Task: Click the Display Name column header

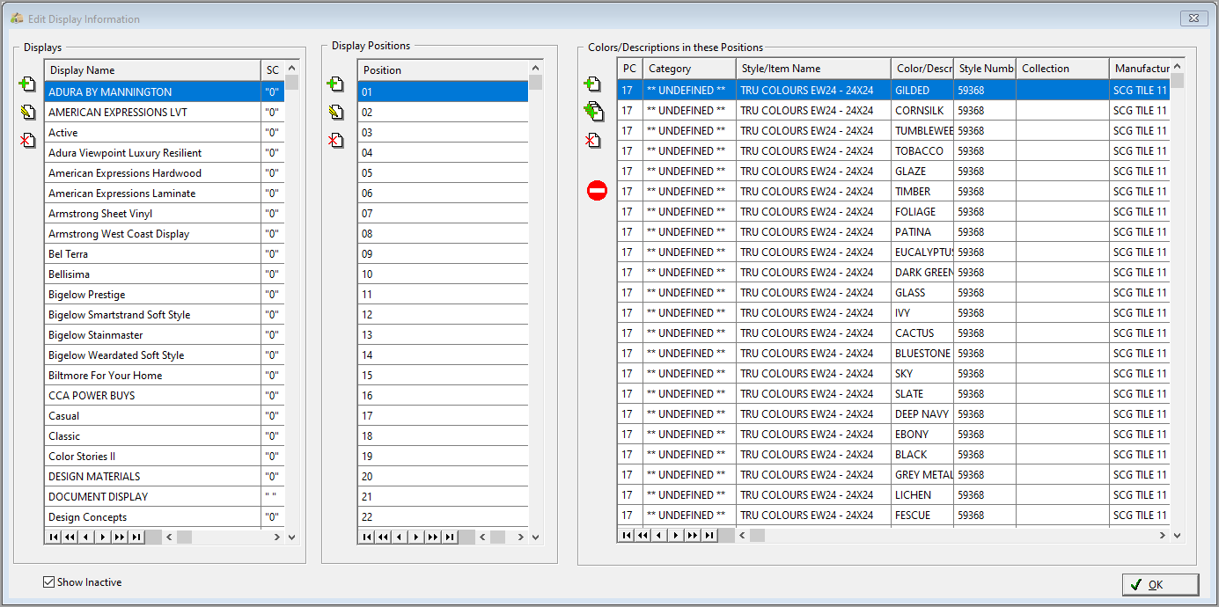Action: click(152, 70)
